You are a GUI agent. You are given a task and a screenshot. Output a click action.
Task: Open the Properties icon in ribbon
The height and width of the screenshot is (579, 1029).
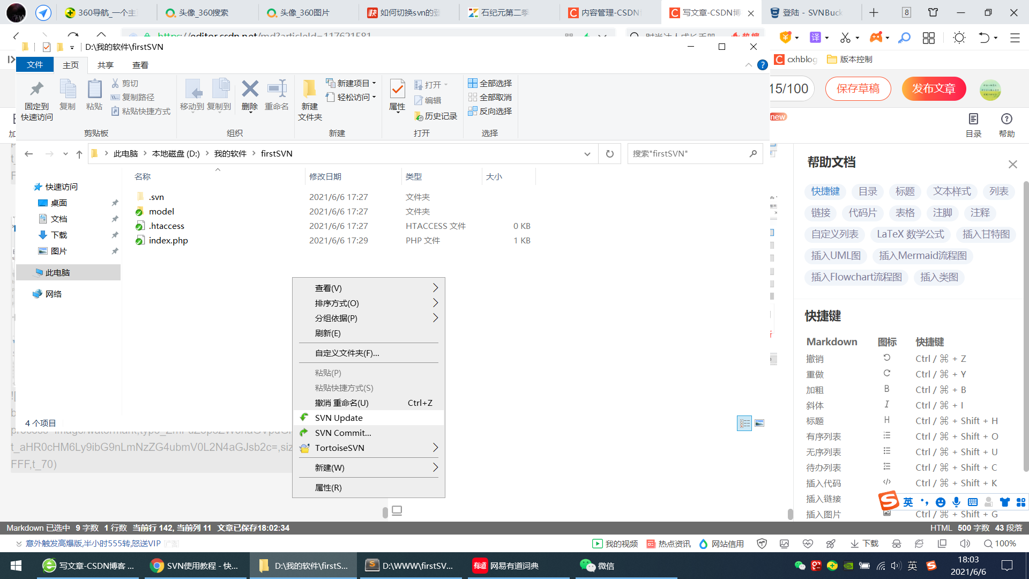[397, 94]
